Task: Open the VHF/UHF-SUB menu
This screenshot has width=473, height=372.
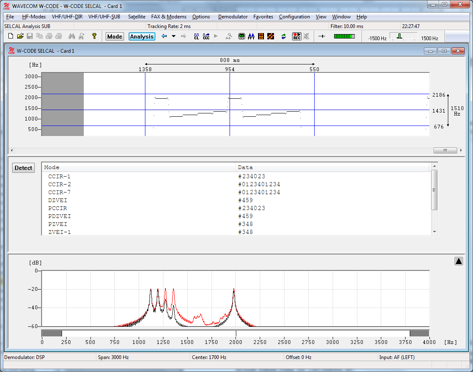Action: coord(104,17)
